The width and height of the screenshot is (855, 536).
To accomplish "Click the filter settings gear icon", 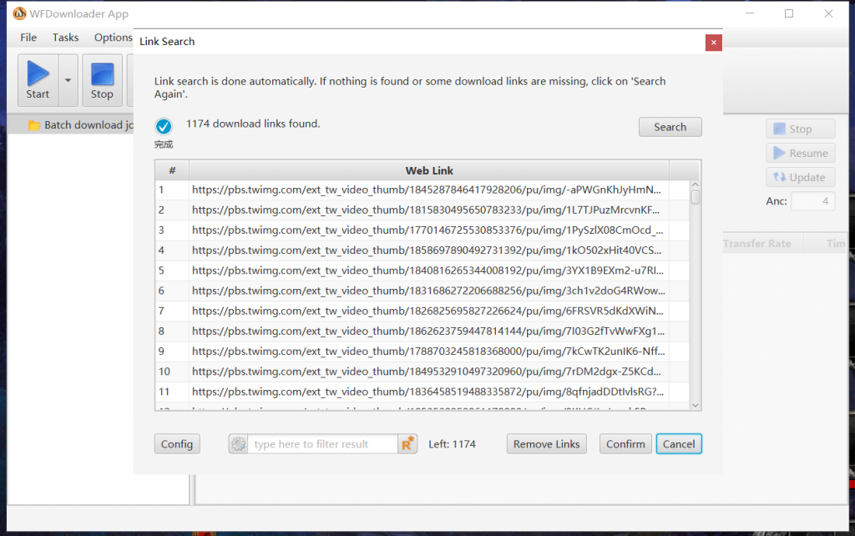I will click(x=238, y=444).
